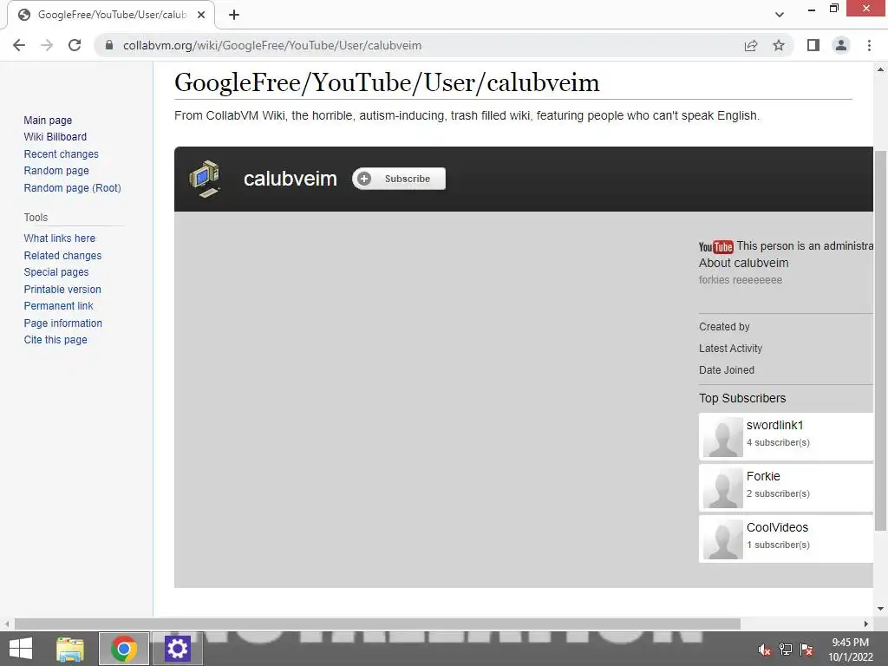Viewport: 888px width, 666px height.
Task: Open File Explorer from the taskbar
Action: pyautogui.click(x=70, y=649)
